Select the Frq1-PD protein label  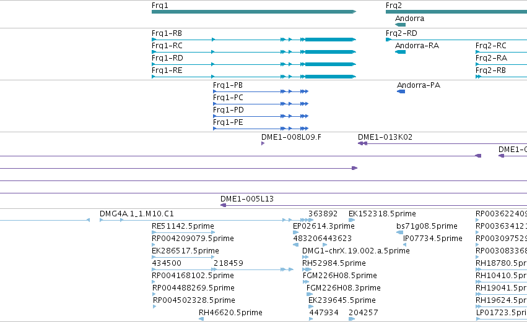coord(229,110)
